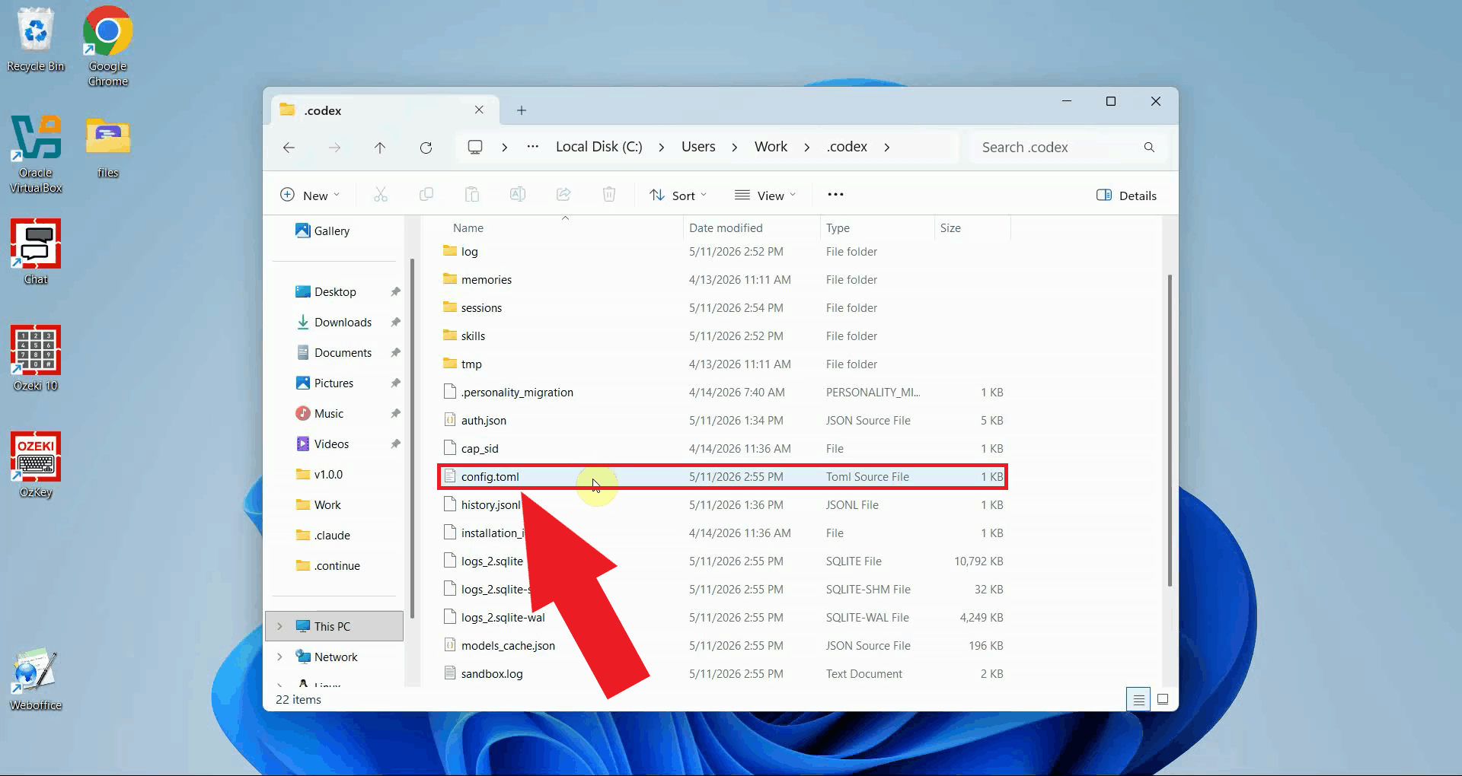1462x776 pixels.
Task: Toggle the Details pane
Action: pyautogui.click(x=1126, y=196)
